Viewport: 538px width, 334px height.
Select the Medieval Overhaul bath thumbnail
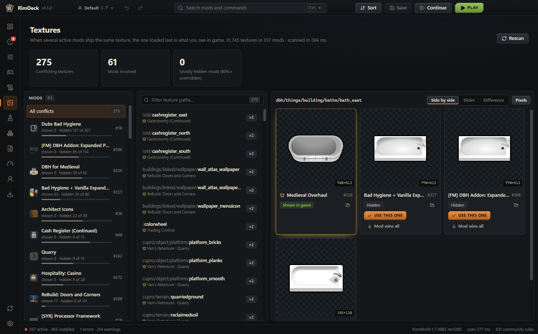[316, 148]
